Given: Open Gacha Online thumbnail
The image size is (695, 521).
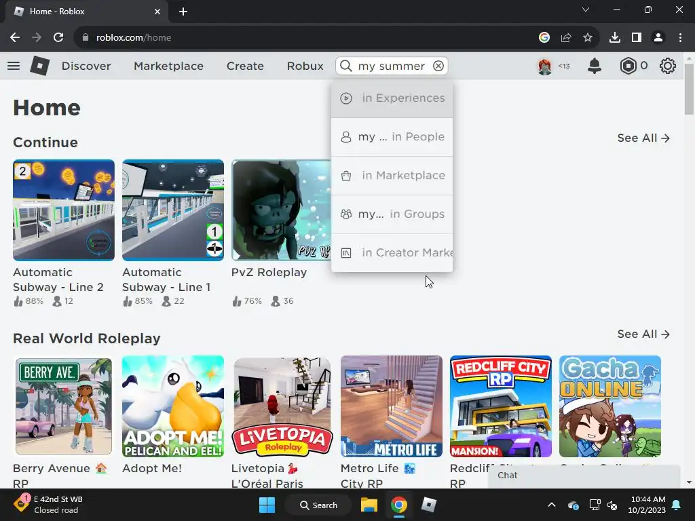Looking at the screenshot, I should (x=610, y=406).
